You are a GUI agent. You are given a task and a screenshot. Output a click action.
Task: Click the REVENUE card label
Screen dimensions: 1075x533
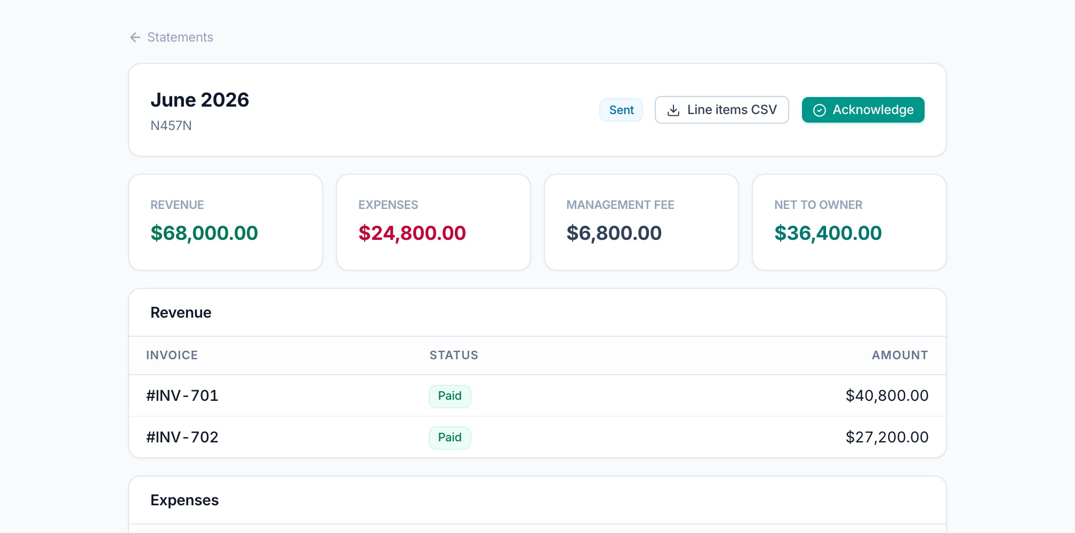(177, 205)
